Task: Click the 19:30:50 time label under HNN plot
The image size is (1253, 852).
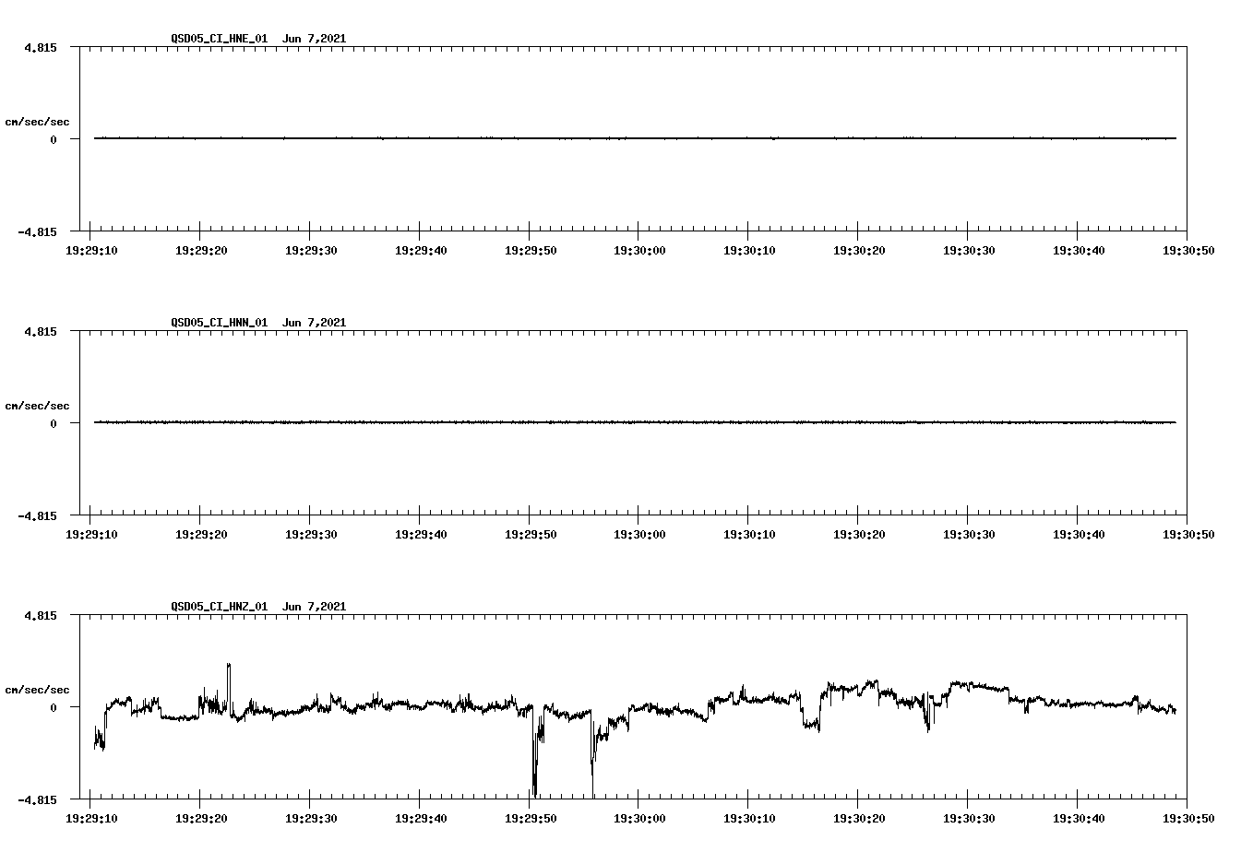Action: [1187, 534]
